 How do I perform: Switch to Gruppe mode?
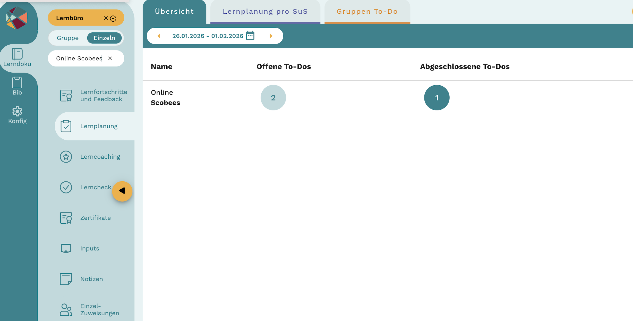click(67, 38)
